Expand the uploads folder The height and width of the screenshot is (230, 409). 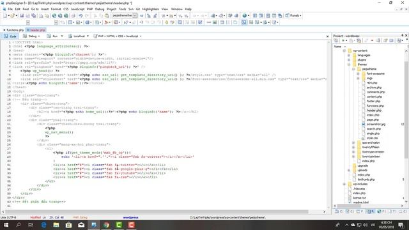(349, 171)
